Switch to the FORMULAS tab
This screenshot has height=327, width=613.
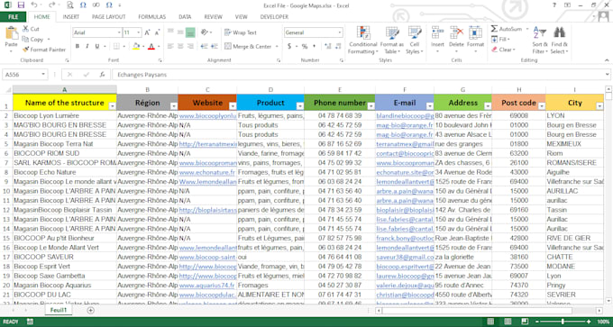151,17
